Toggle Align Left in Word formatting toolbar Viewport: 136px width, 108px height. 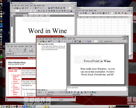click(47, 11)
